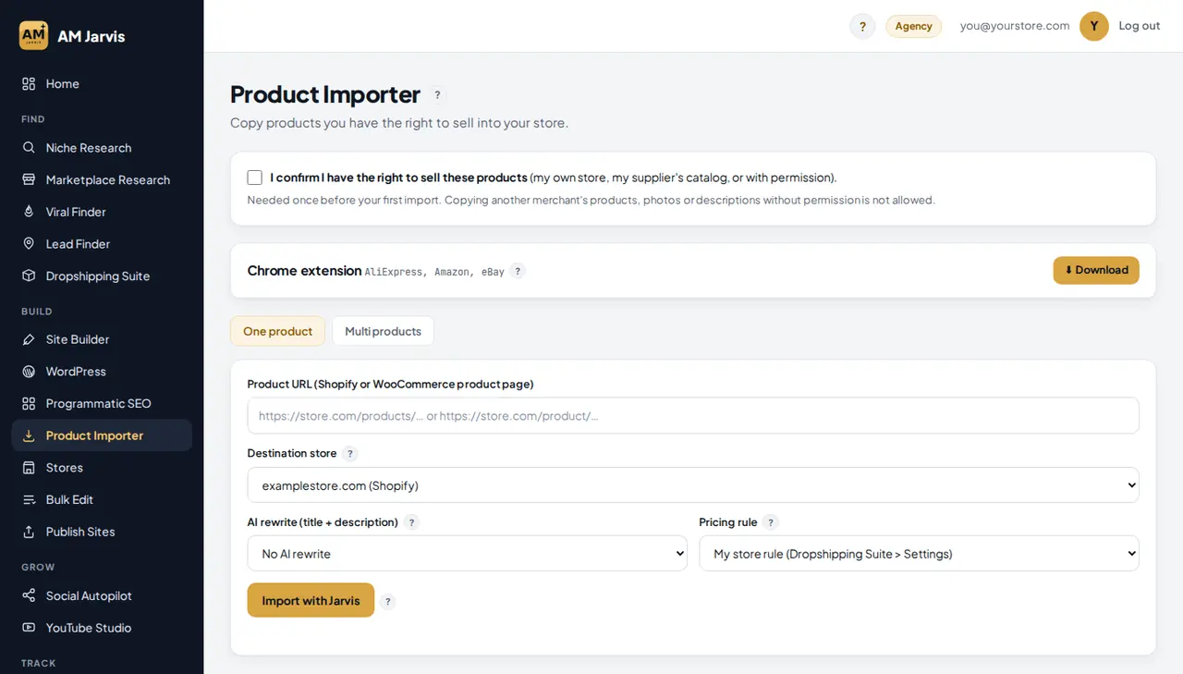Image resolution: width=1183 pixels, height=674 pixels.
Task: Click the Stores sidebar icon
Action: pos(29,468)
